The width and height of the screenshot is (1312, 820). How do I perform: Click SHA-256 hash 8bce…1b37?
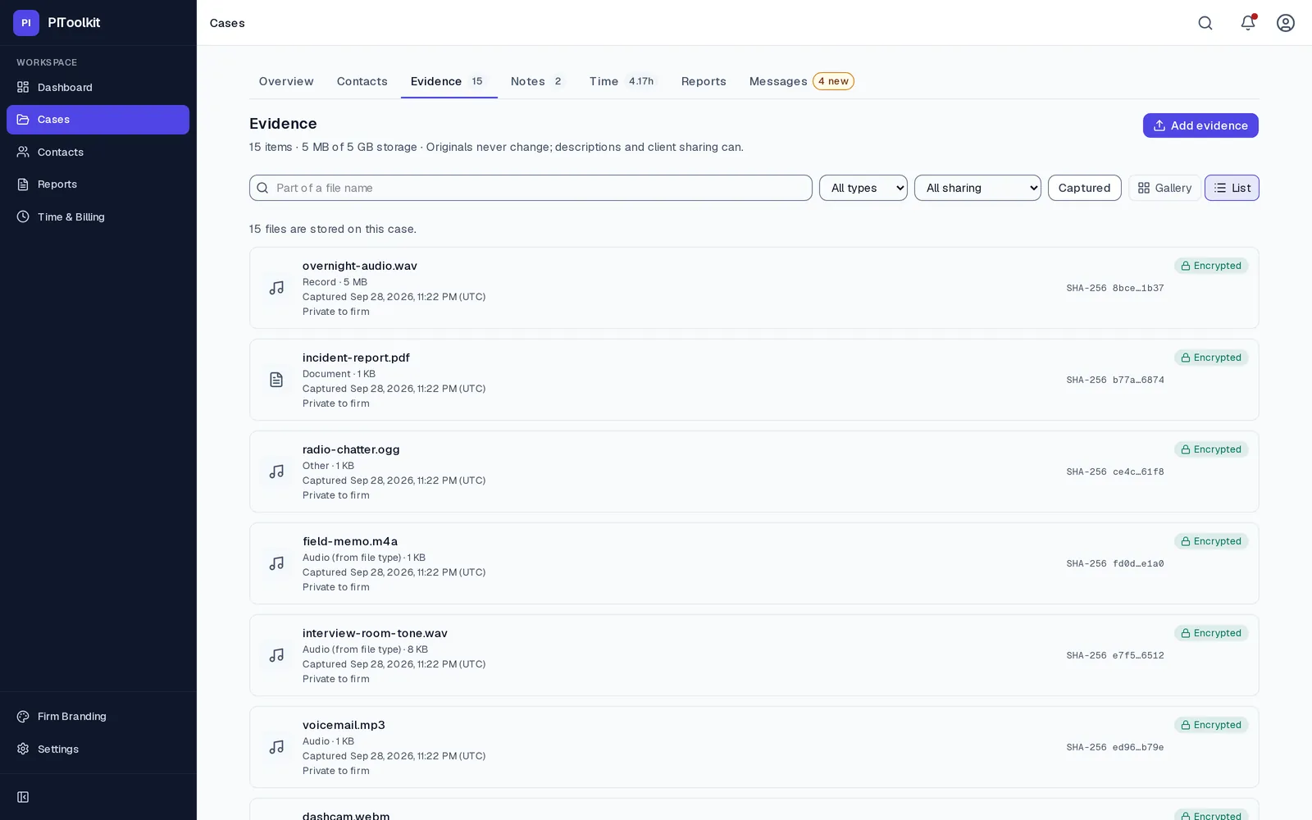coord(1114,288)
